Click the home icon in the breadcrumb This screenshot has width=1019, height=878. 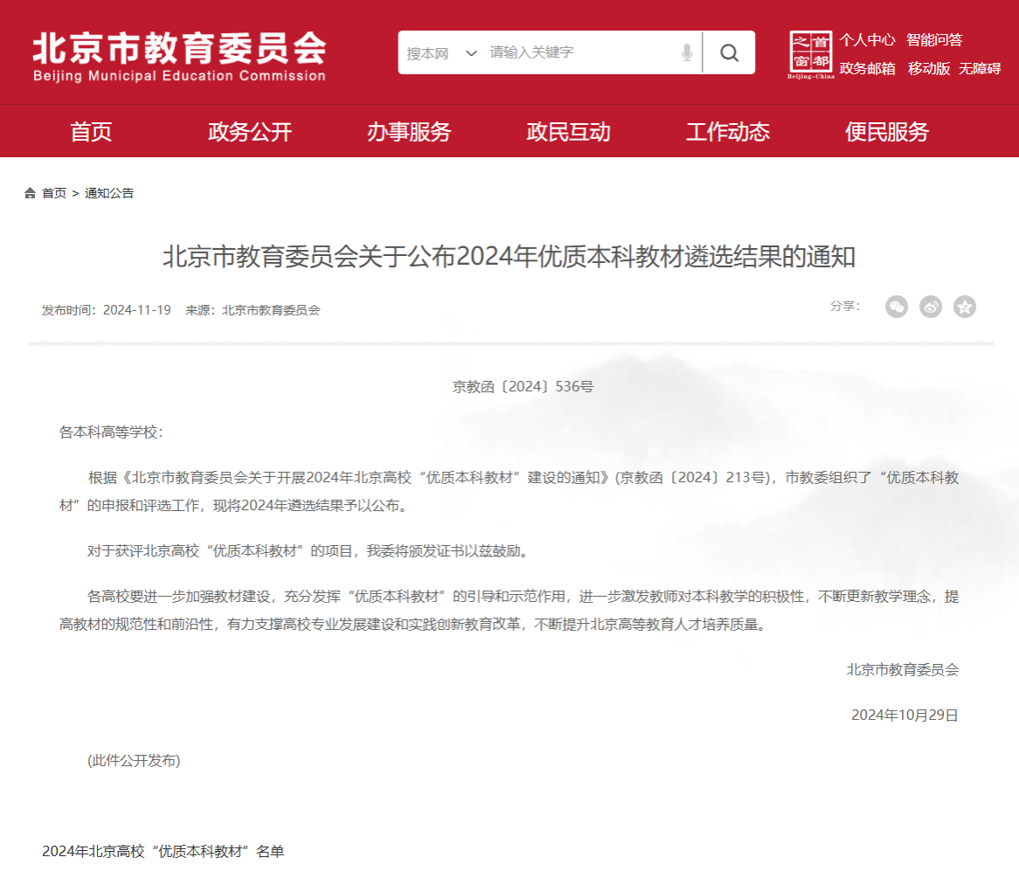[31, 193]
